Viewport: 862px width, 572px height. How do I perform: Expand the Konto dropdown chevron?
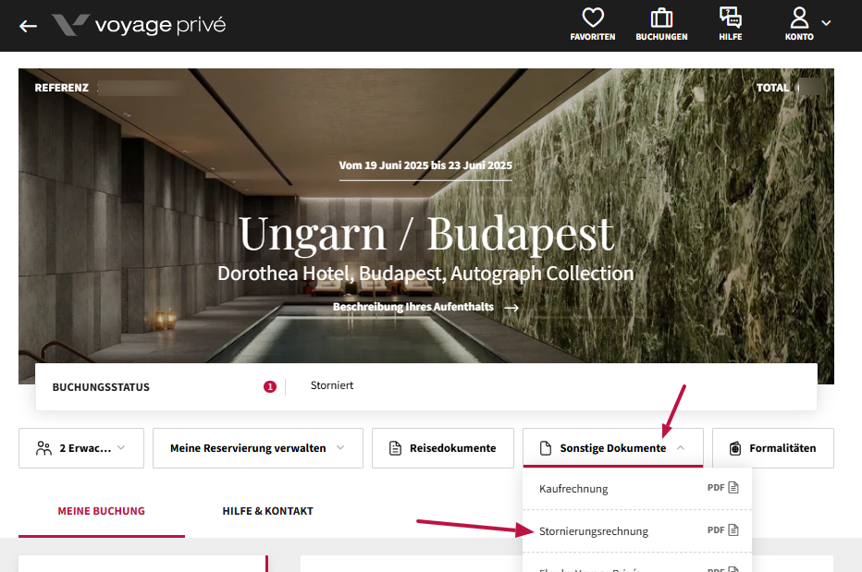pyautogui.click(x=826, y=23)
